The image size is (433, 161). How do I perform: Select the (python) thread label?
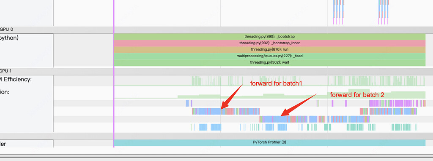tap(9, 38)
